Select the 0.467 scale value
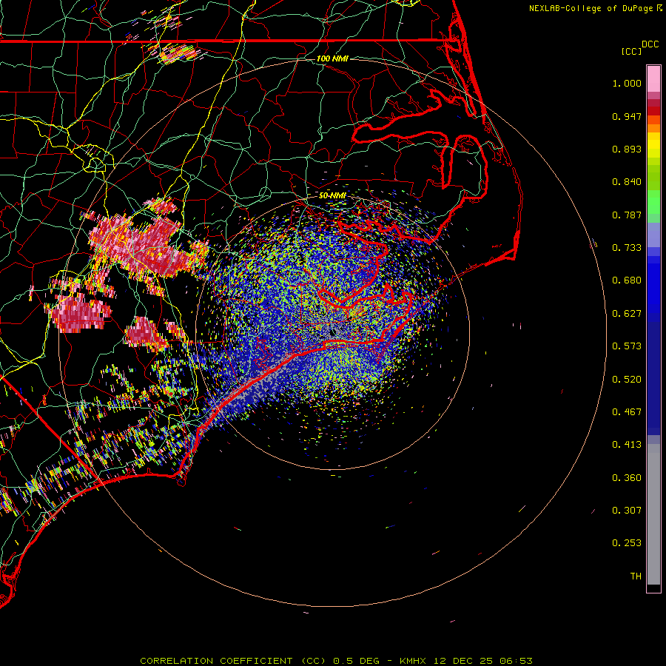This screenshot has width=666, height=666. (627, 412)
